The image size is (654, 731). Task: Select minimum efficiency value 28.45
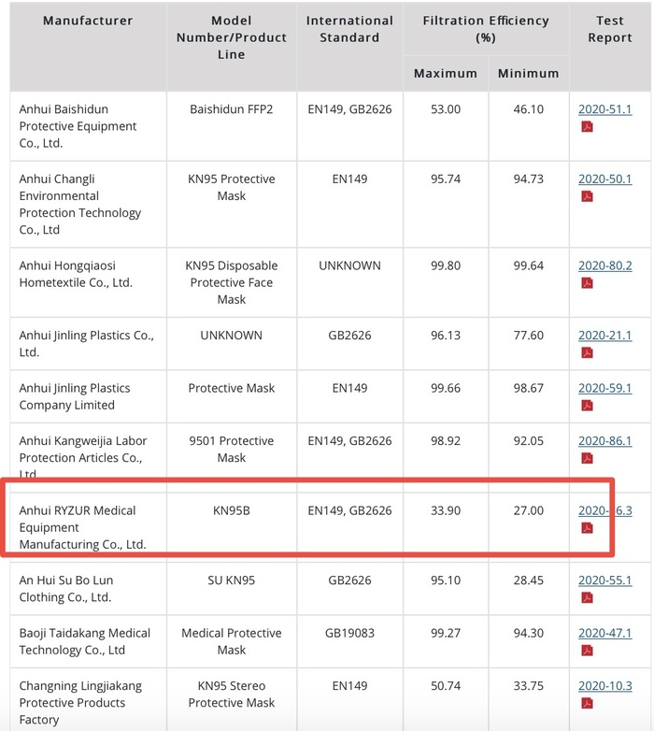pyautogui.click(x=528, y=580)
